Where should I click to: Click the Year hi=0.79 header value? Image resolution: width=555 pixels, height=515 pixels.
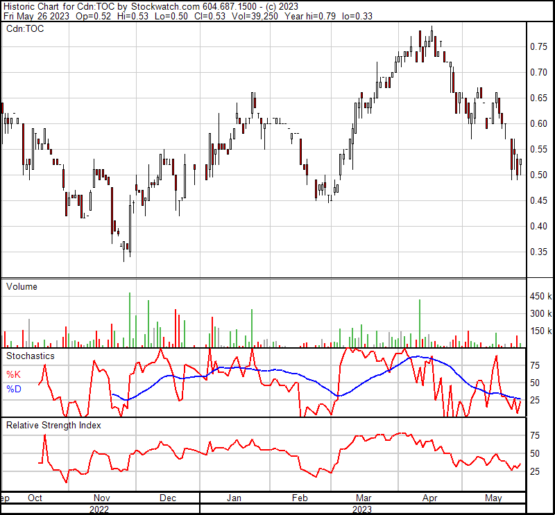pos(310,16)
